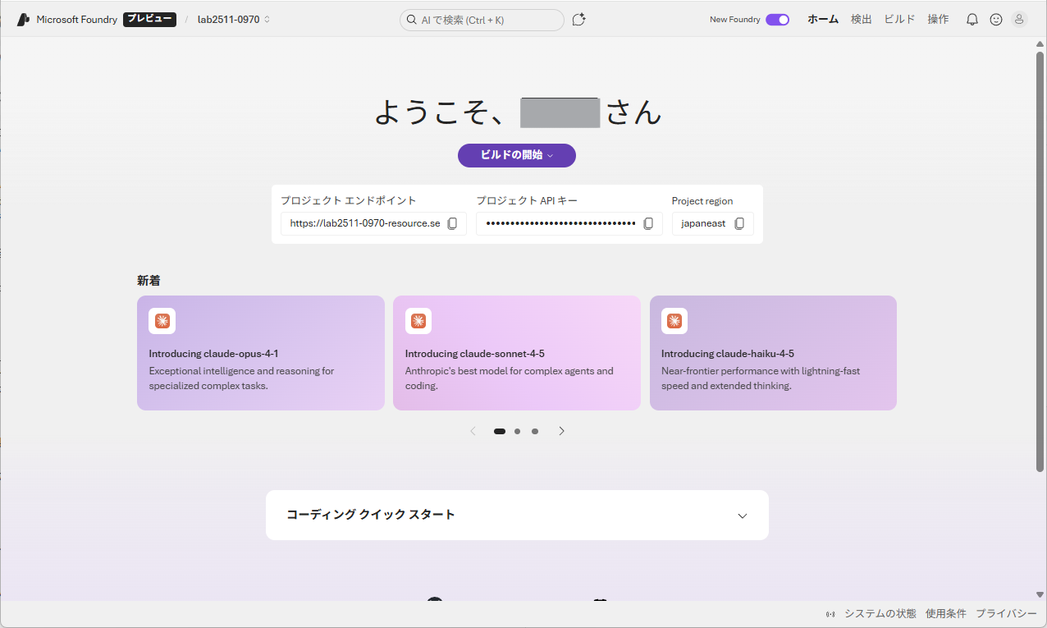The image size is (1047, 628).
Task: Open notifications via the bell icon
Action: 972,19
